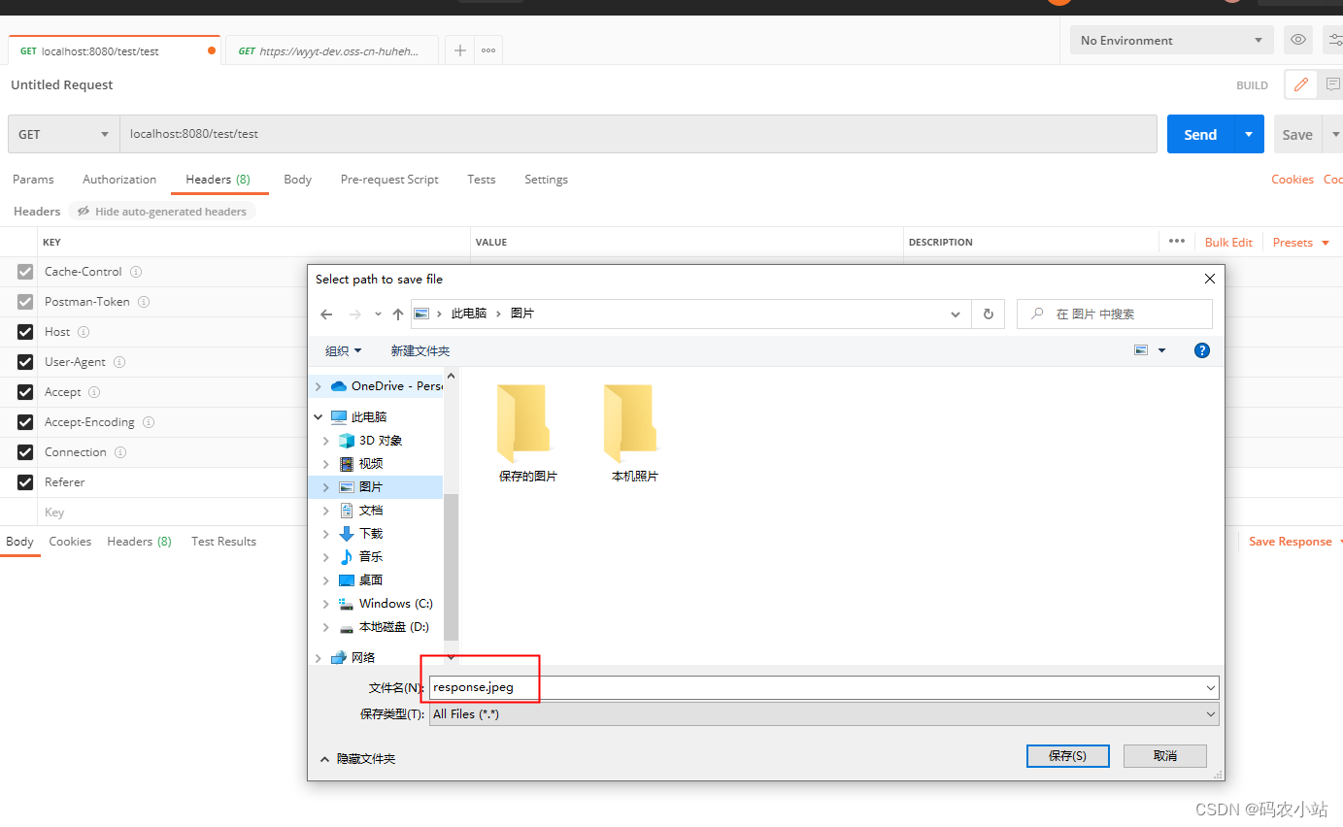The width and height of the screenshot is (1343, 827).
Task: Switch to the Test Results tab
Action: click(x=223, y=541)
